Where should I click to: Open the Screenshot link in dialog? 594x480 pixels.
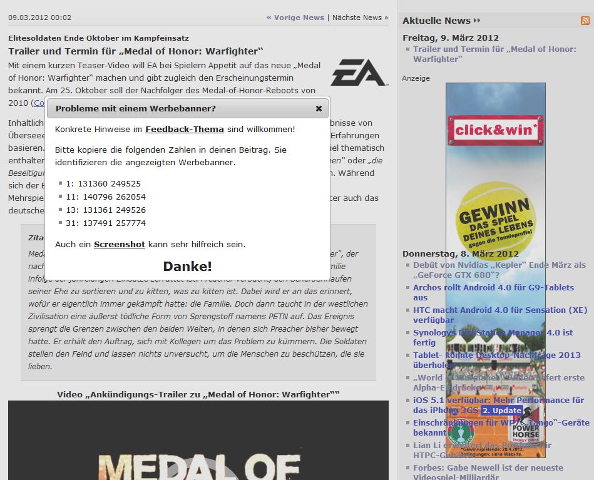pos(120,244)
